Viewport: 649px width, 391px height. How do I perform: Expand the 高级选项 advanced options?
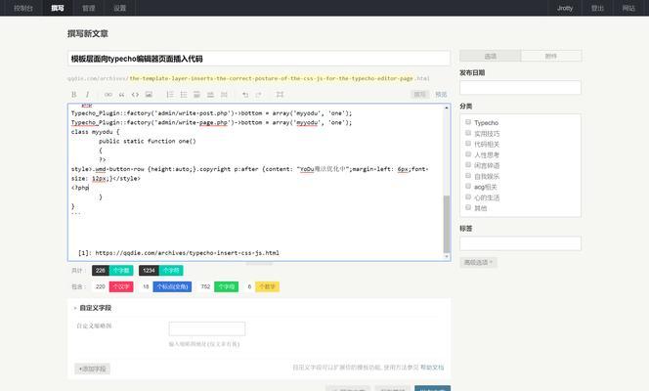[478, 262]
